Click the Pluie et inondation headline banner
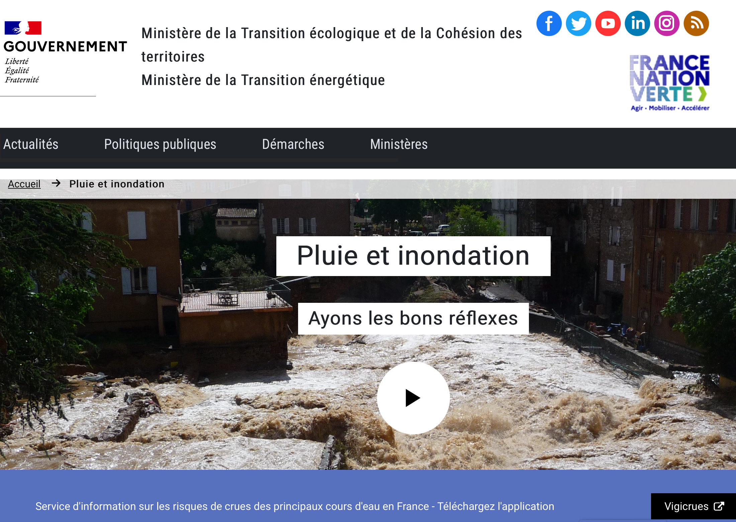Screen dimensions: 736x522 click(x=413, y=256)
